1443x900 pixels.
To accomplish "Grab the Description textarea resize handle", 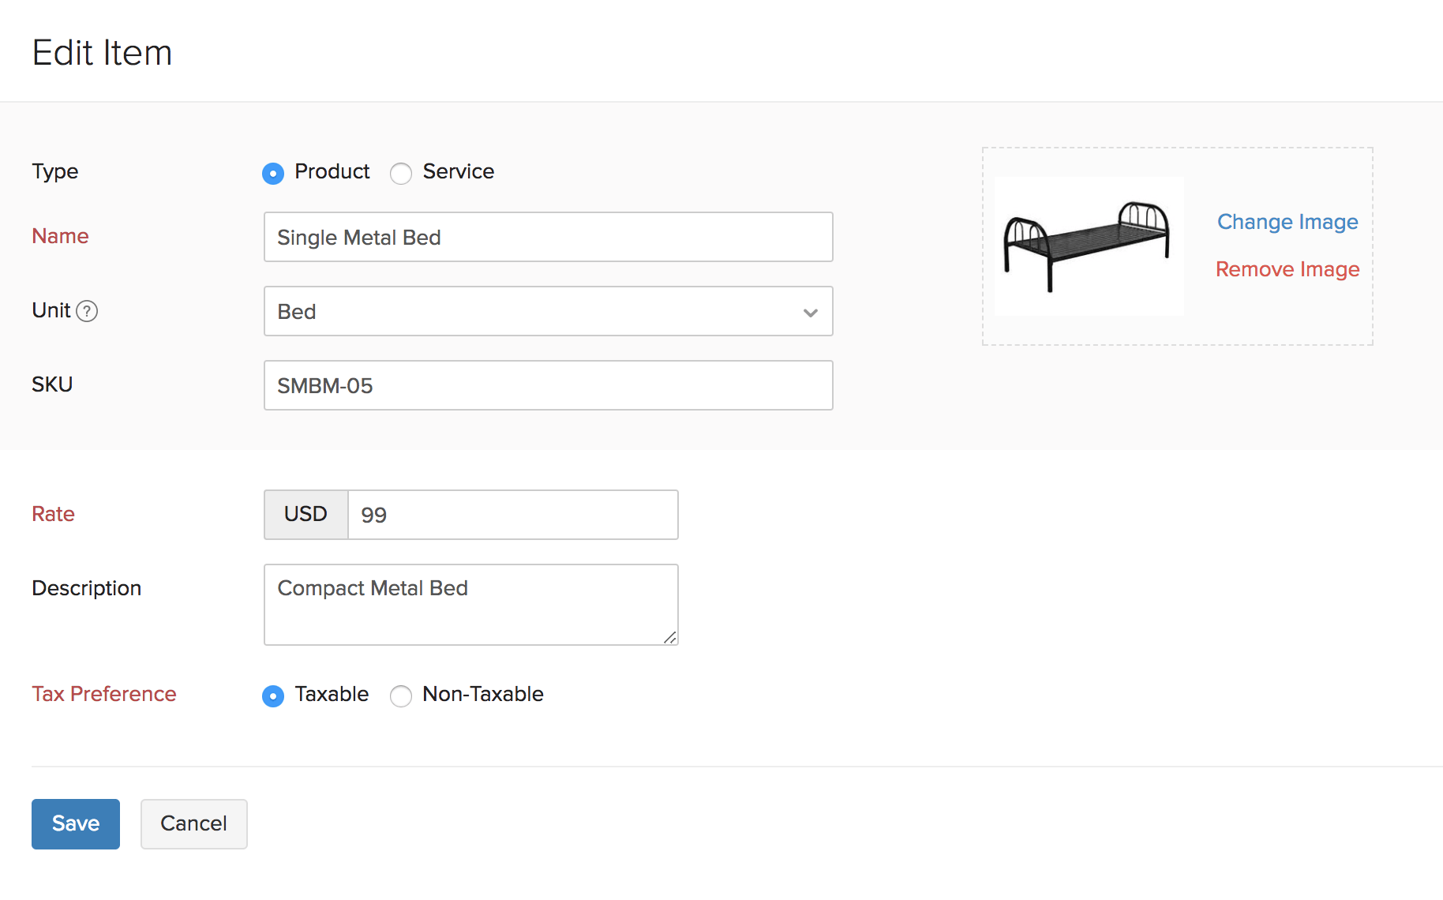I will point(670,638).
